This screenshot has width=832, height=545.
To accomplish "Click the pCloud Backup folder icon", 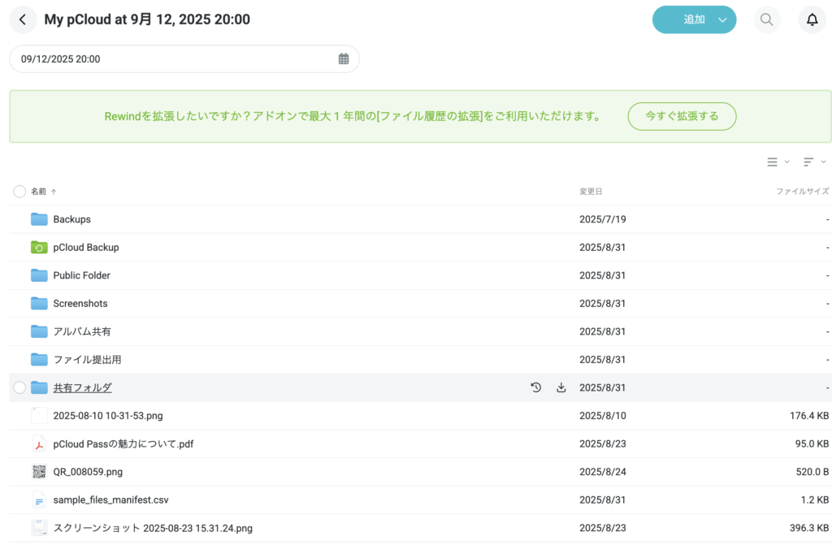I will tap(38, 247).
